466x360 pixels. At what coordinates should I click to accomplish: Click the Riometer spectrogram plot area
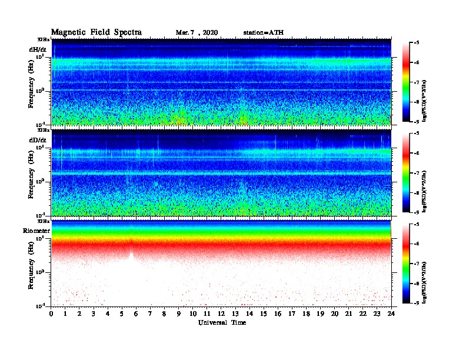(221, 264)
